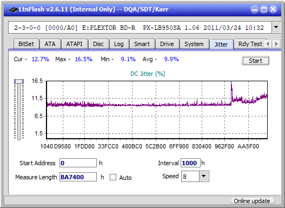Switch to the BitSet tab
This screenshot has width=285, height=208.
point(26,44)
